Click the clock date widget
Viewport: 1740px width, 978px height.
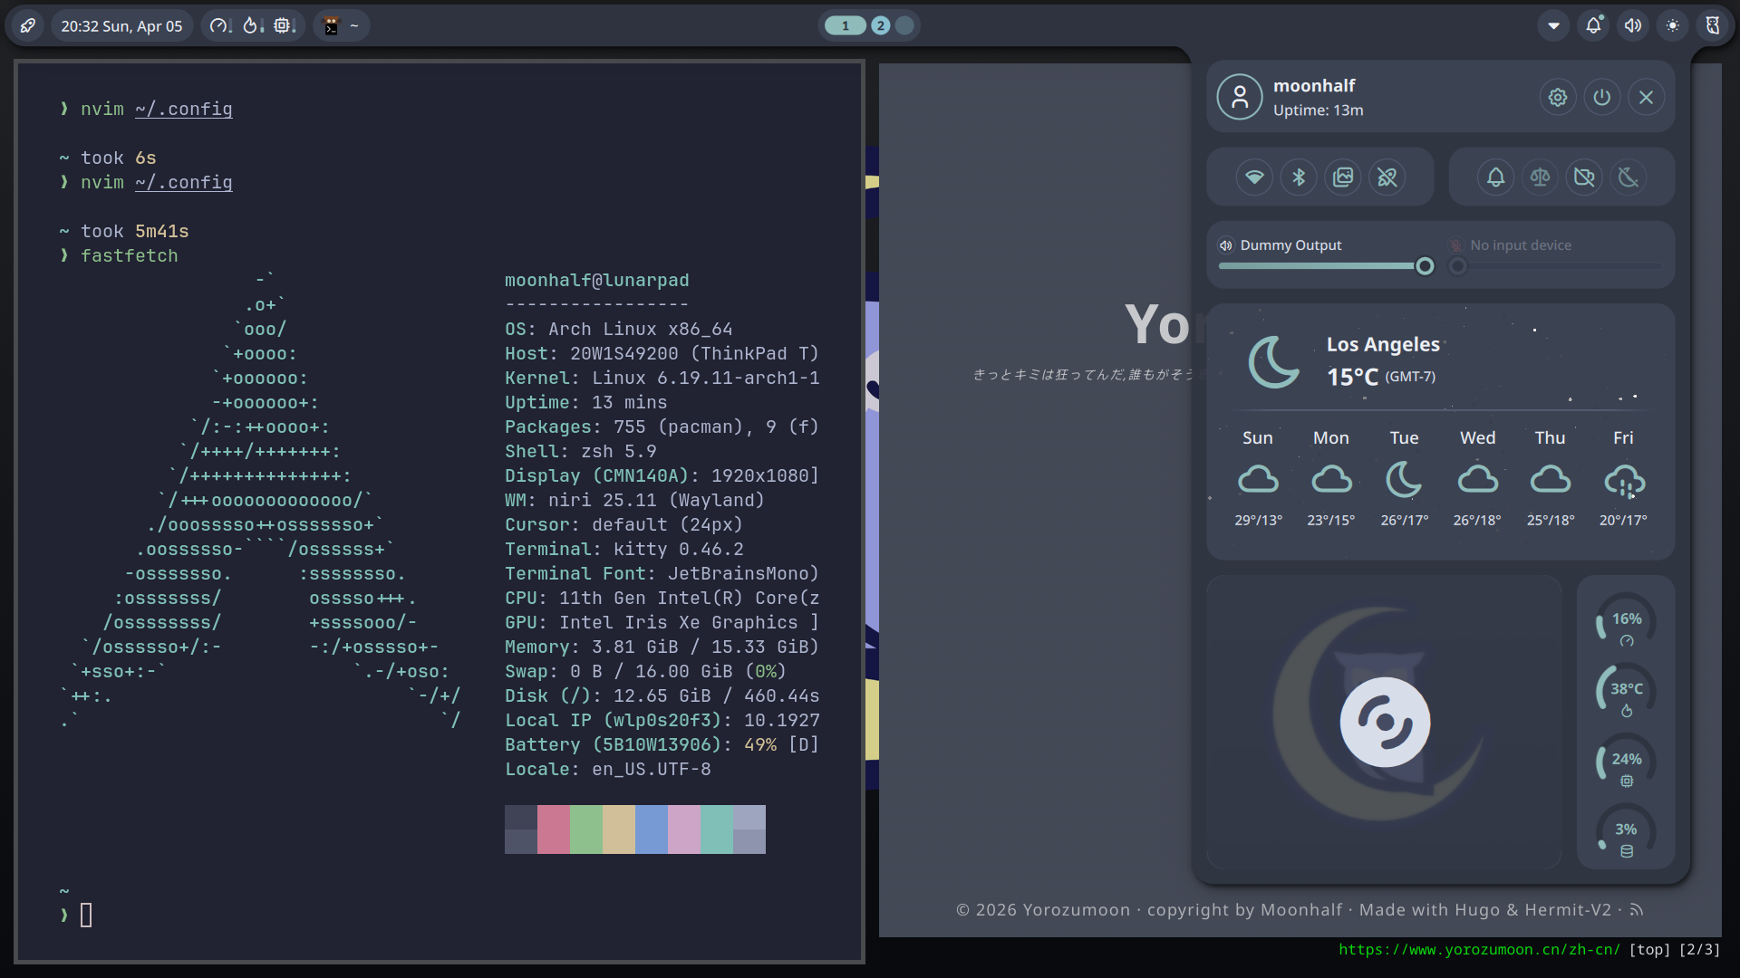[121, 25]
